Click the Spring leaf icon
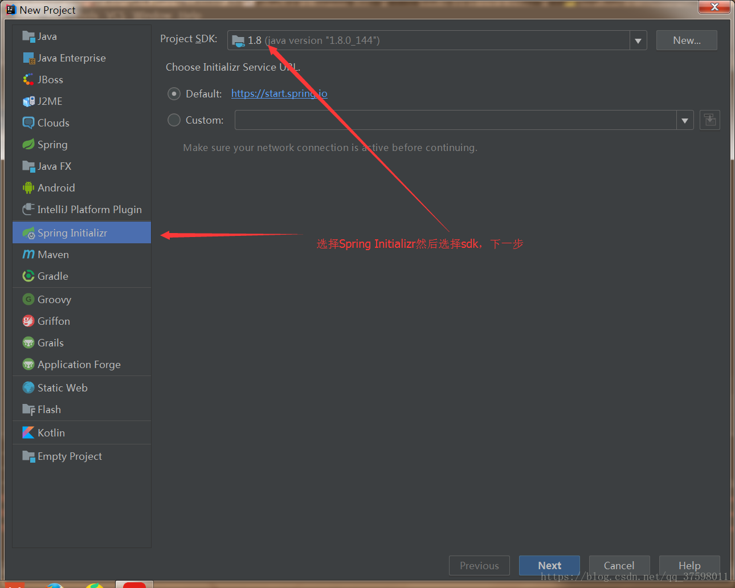Screen dimensions: 735x588 pos(28,145)
